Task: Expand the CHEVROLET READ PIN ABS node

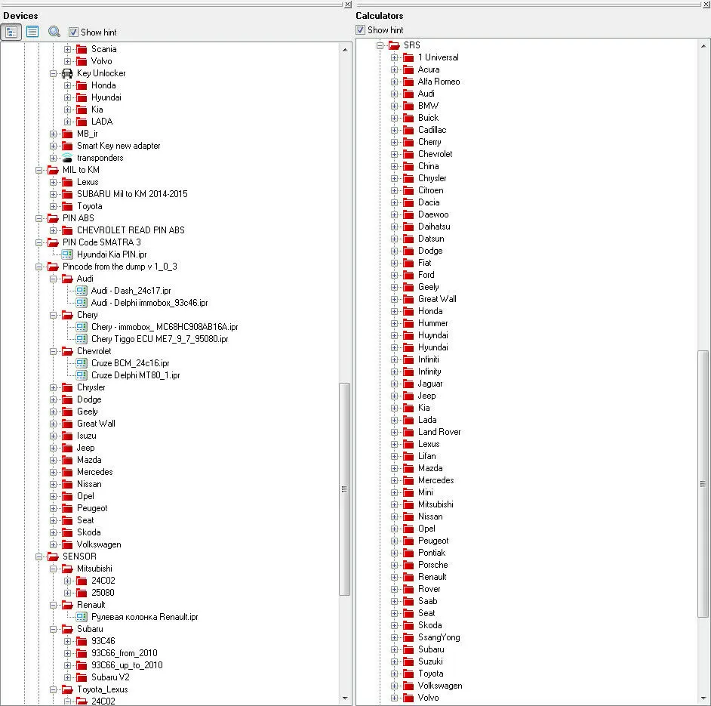Action: click(53, 230)
